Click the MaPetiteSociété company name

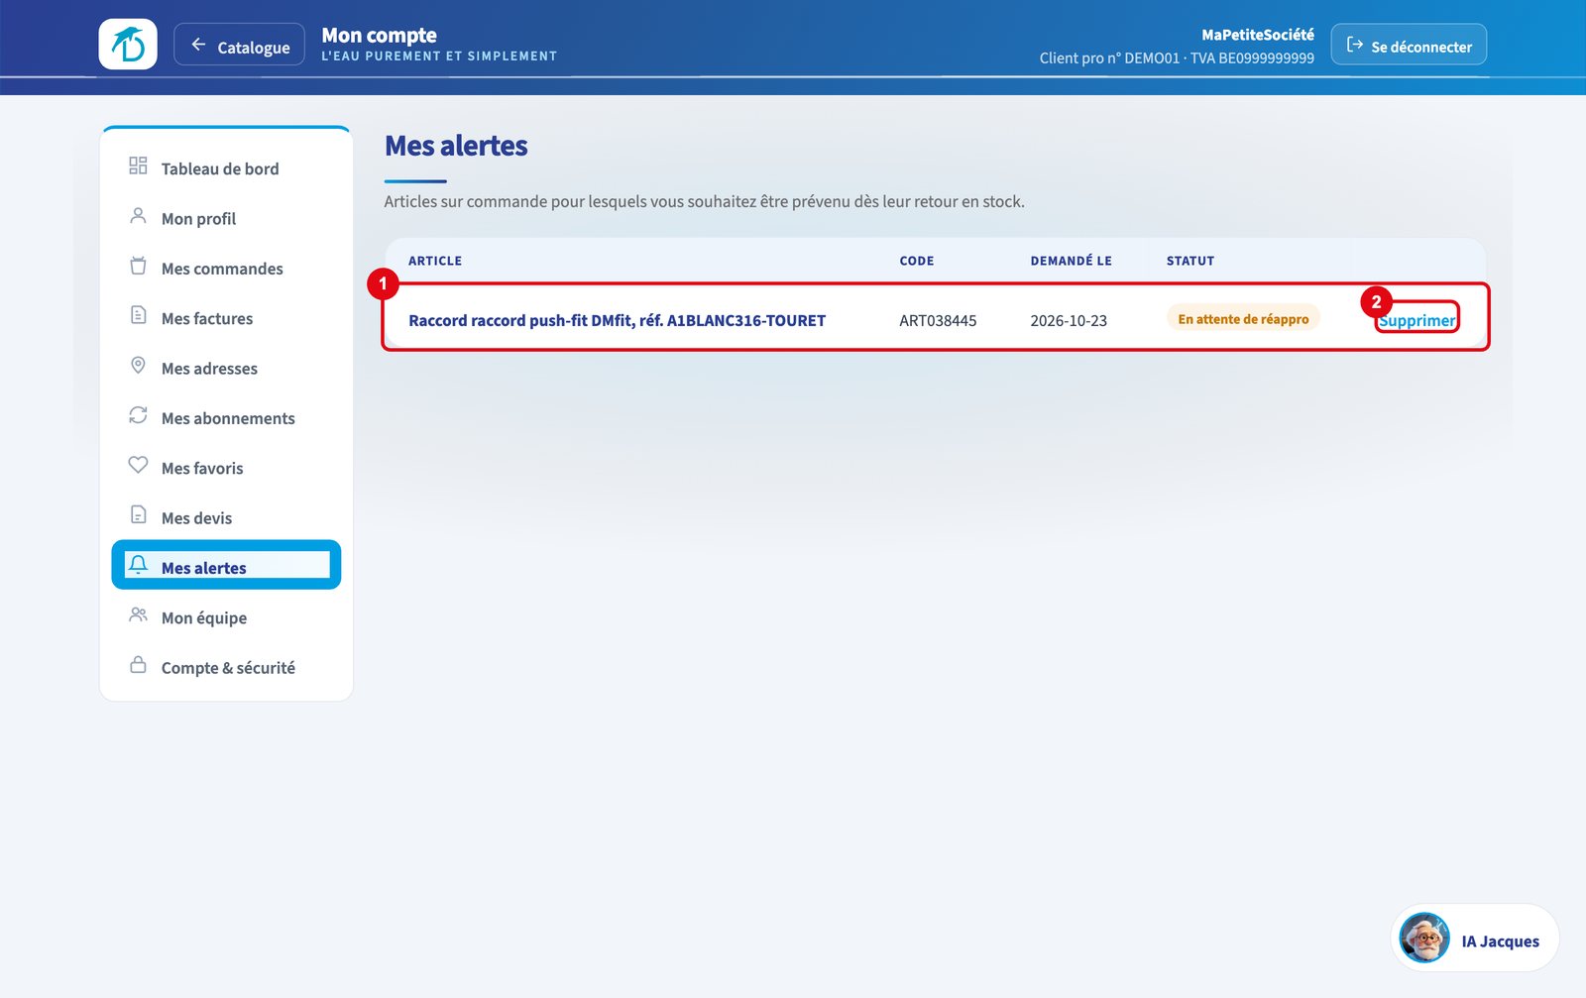[x=1258, y=35]
